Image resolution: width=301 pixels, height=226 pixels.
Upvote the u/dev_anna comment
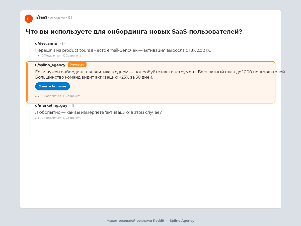coord(36,55)
